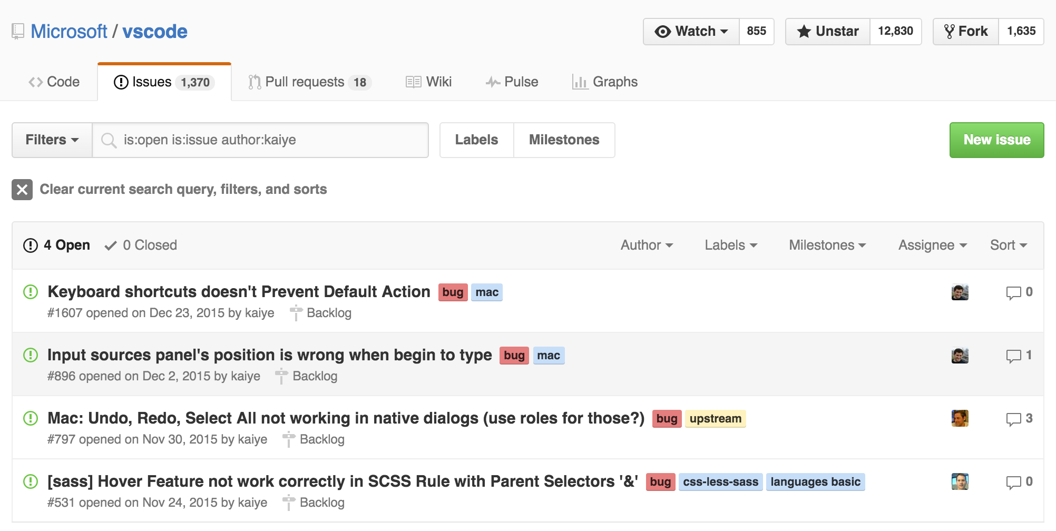The width and height of the screenshot is (1056, 531).
Task: Focus the issue search field
Action: pos(260,140)
